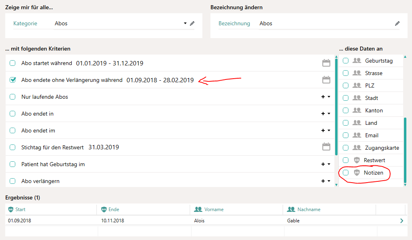Expand dropdown arrow on Nur laufende Abos
The width and height of the screenshot is (412, 240).
(329, 97)
